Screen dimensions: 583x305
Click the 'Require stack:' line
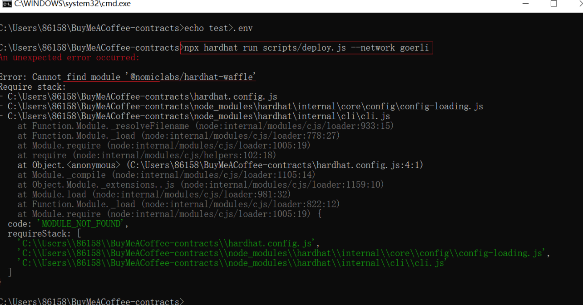[x=33, y=87]
